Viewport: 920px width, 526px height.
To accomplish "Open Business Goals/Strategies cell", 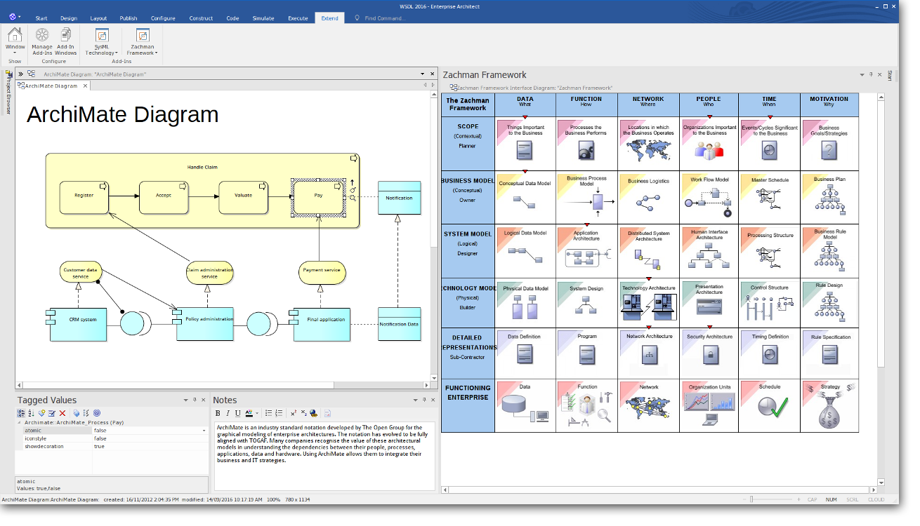I will pyautogui.click(x=829, y=143).
